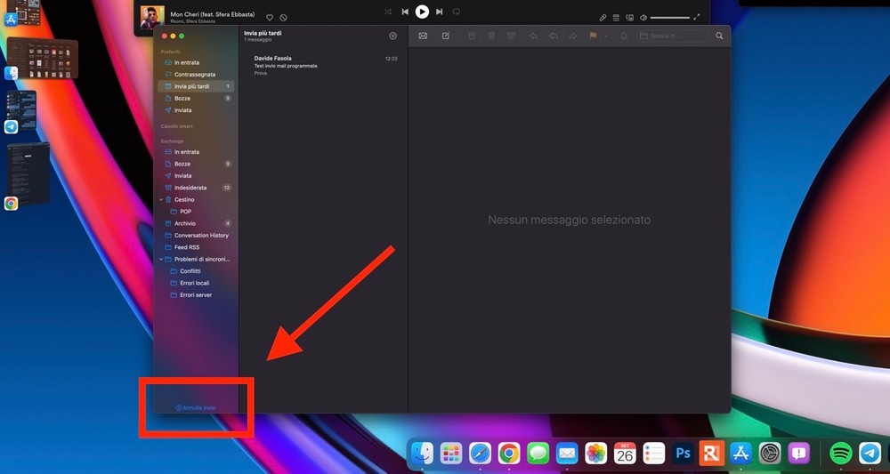Screen dimensions: 890x474
Task: Click the filter icon above message list
Action: 392,36
